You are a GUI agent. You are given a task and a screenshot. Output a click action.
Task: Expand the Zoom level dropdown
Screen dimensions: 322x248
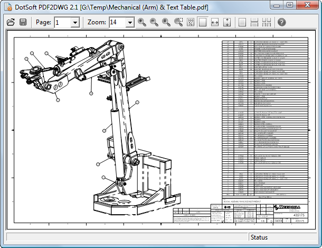[x=129, y=22]
